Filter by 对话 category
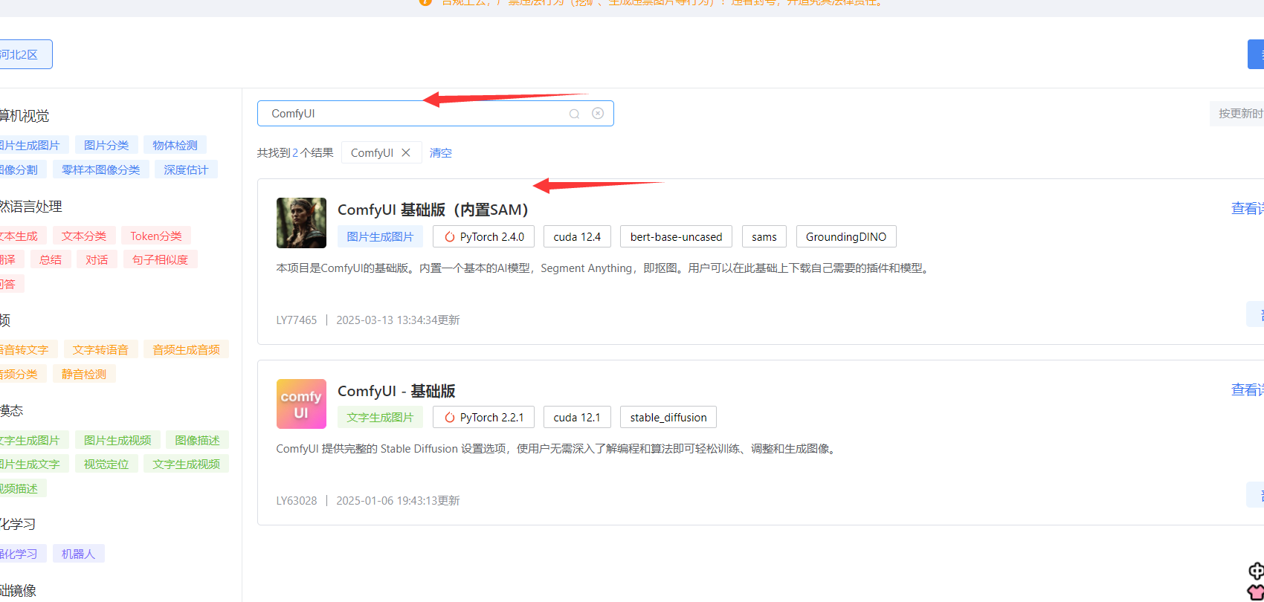 click(x=97, y=259)
